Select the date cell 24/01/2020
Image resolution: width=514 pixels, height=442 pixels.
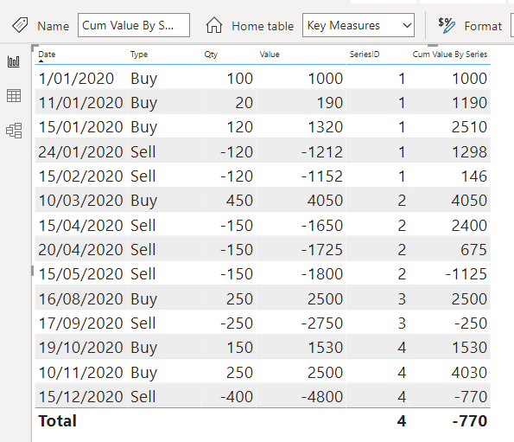(x=80, y=152)
